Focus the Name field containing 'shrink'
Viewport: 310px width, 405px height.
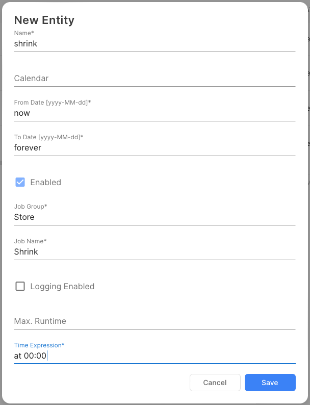pos(154,44)
